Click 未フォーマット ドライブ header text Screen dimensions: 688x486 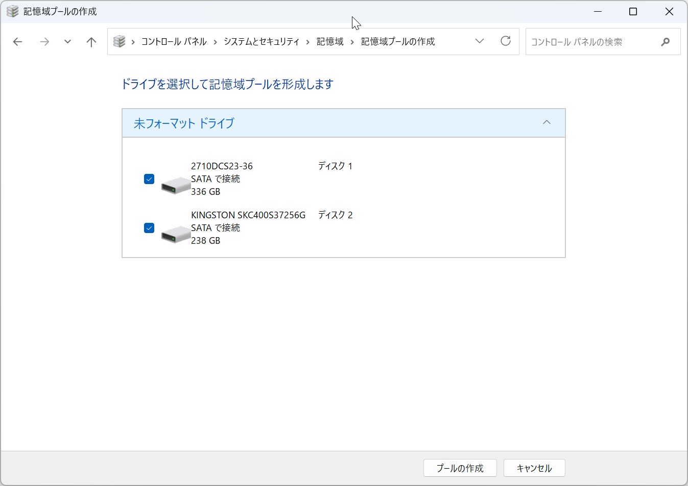coord(184,123)
